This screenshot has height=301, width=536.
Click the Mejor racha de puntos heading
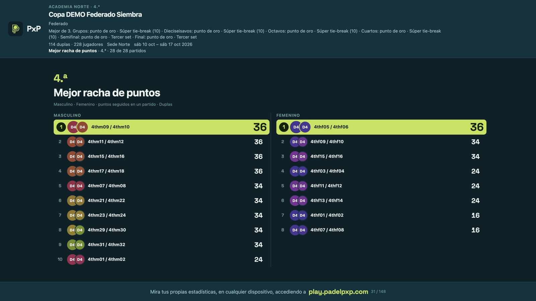107,93
